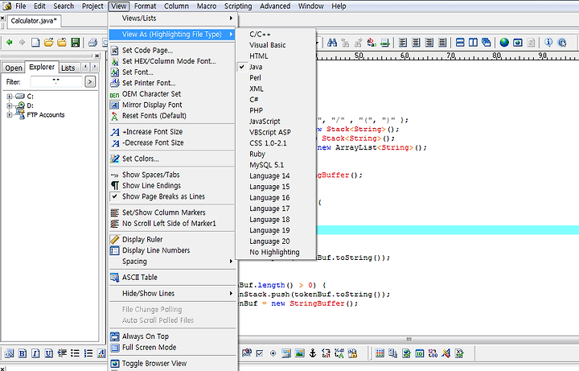
Task: Toggle Show Line Endings
Action: click(172, 185)
